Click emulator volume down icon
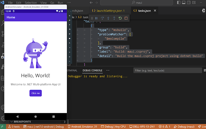 pos(70,25)
